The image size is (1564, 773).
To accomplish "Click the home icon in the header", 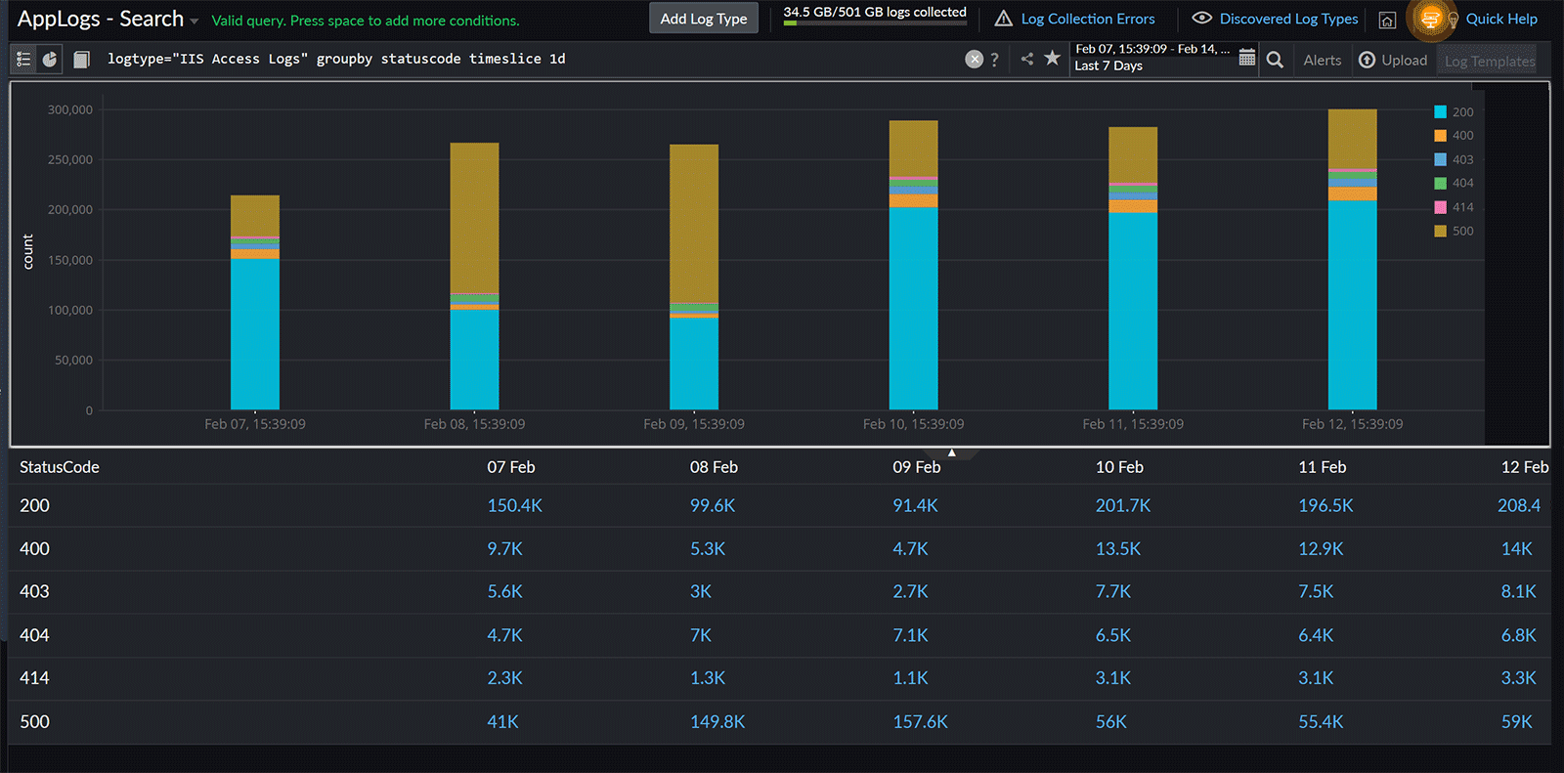I will (1387, 20).
